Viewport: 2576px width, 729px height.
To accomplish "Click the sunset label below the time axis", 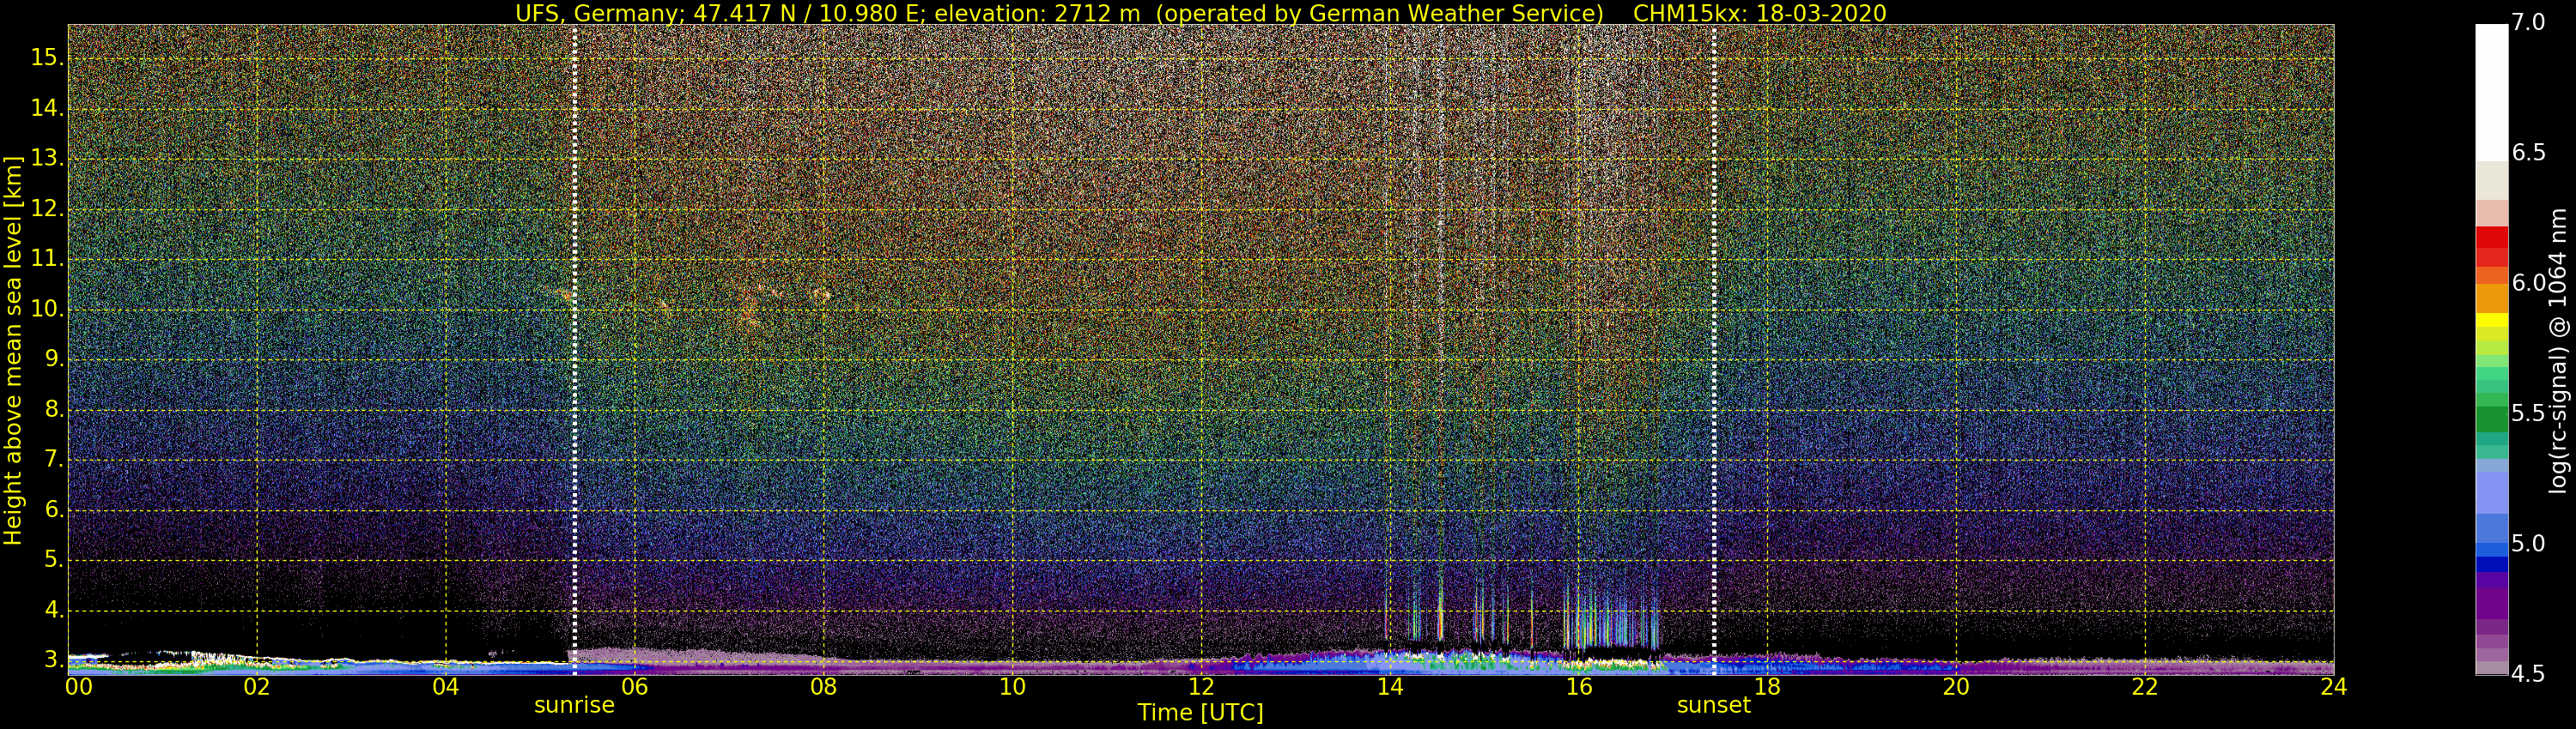I will [1713, 705].
